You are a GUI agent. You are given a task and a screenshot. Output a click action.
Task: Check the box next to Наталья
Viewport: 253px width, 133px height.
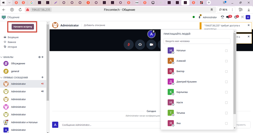pyautogui.click(x=226, y=51)
